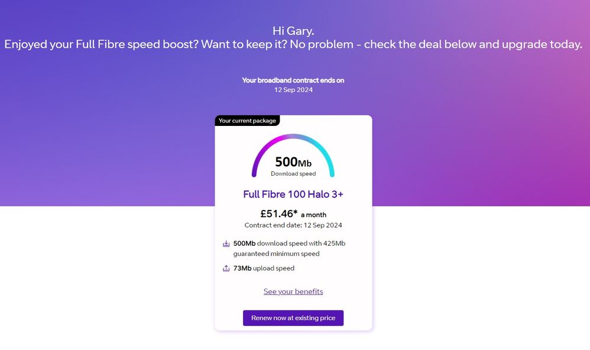Click the £51.46 monthly price
This screenshot has height=350, width=590.
[275, 213]
